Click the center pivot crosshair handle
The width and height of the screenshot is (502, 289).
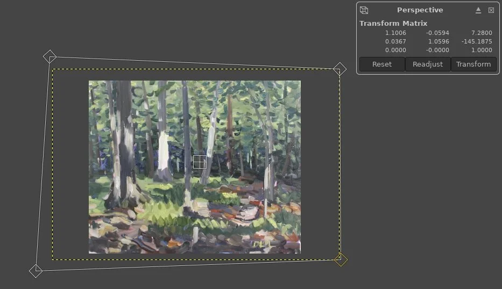[200, 162]
